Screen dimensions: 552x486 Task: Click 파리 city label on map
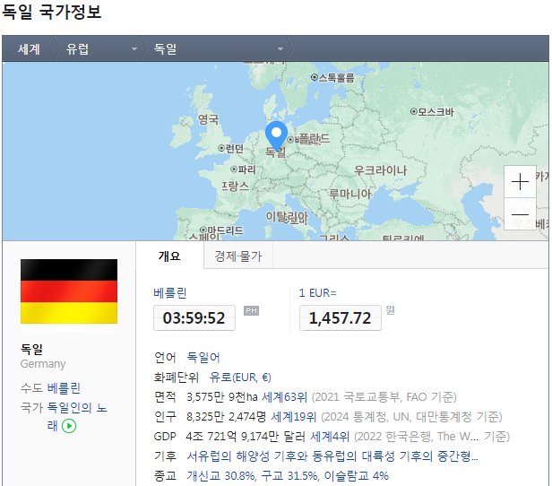click(x=243, y=169)
